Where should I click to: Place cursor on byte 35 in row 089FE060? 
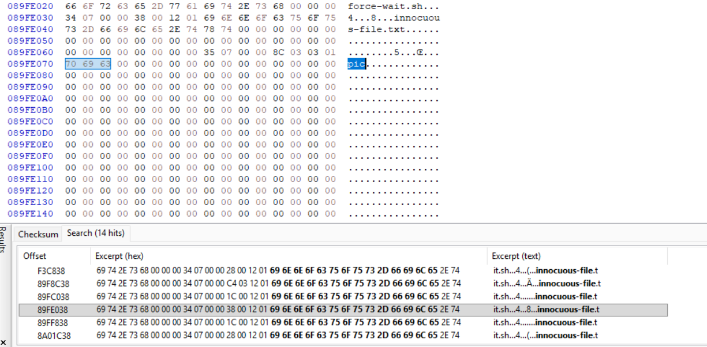(209, 52)
